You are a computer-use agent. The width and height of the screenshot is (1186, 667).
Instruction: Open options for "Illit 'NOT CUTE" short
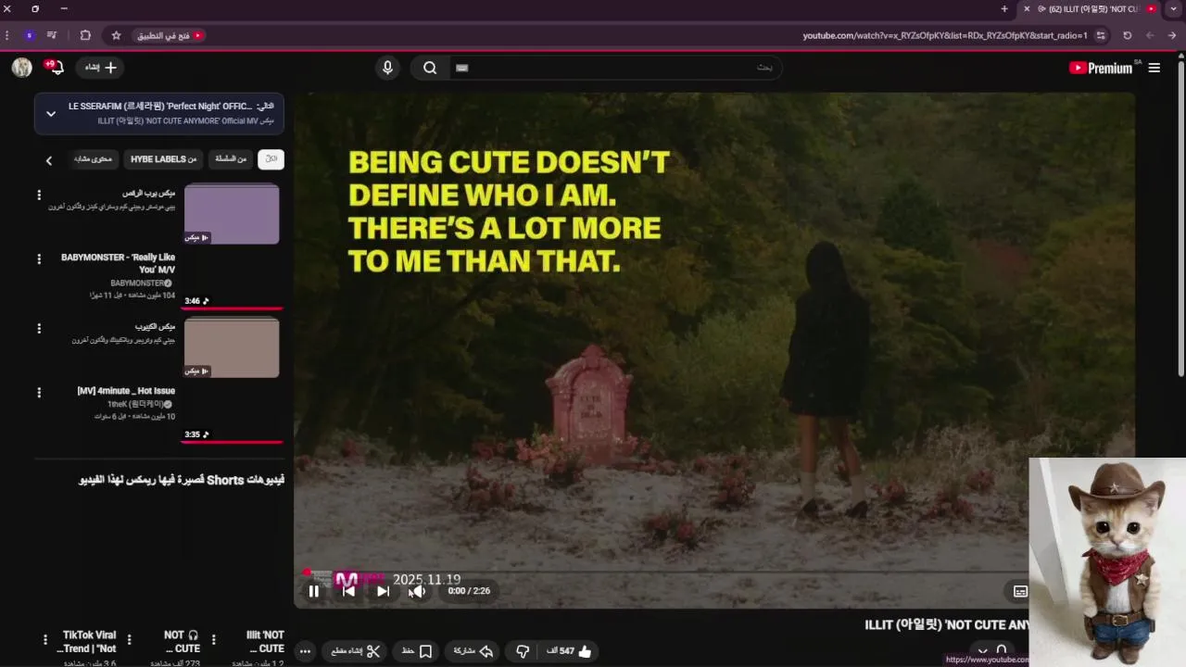point(214,639)
